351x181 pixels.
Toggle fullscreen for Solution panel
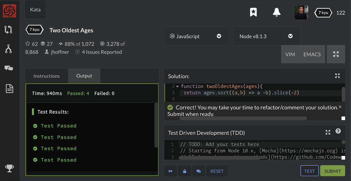(x=337, y=76)
